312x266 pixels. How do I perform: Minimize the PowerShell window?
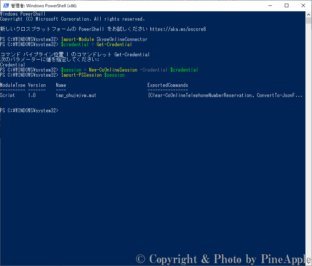click(270, 6)
